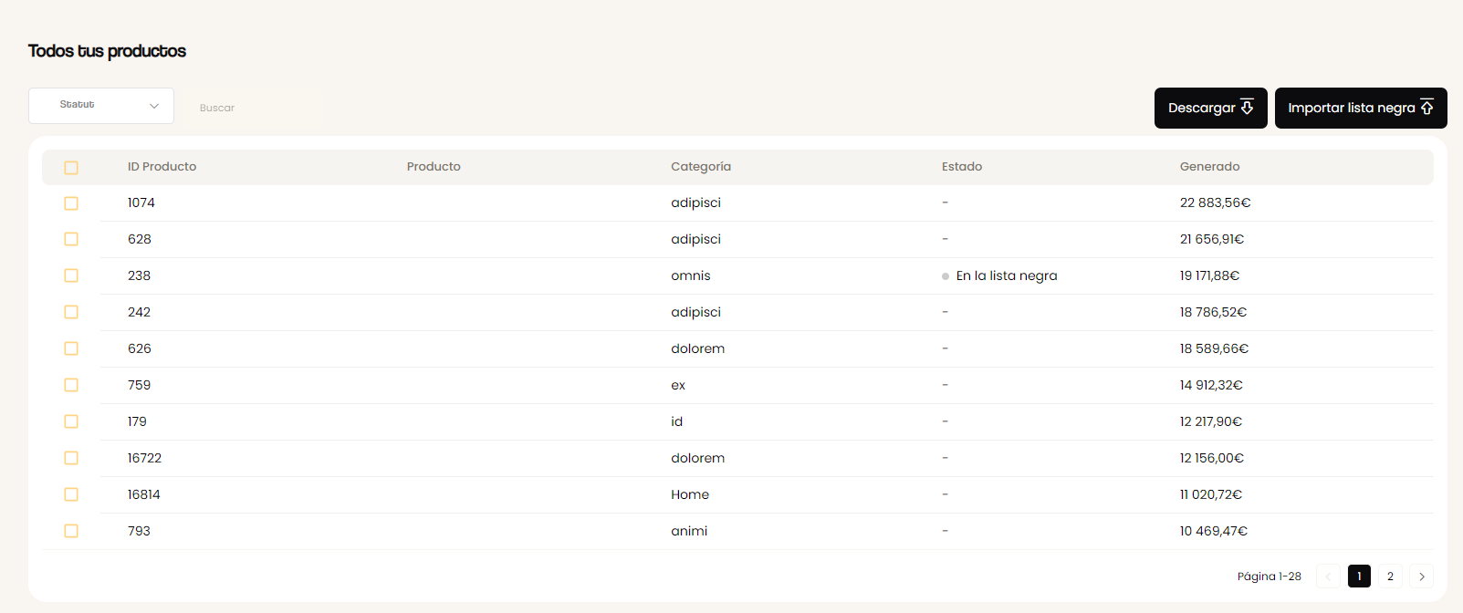Viewport: 1463px width, 613px height.
Task: Click the Importar lista negra button
Action: (1361, 108)
